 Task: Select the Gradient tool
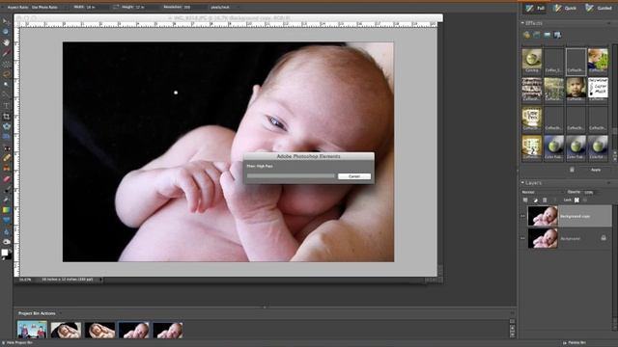coord(7,210)
